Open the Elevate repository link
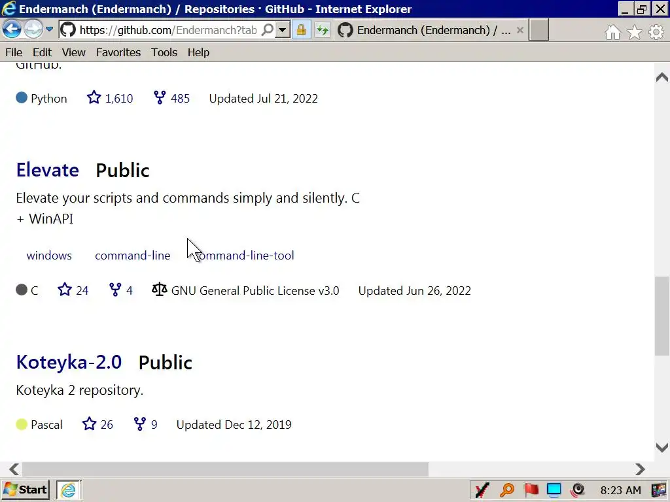 coord(47,170)
